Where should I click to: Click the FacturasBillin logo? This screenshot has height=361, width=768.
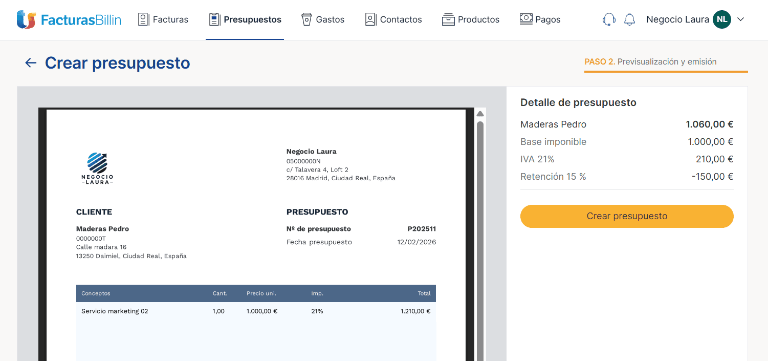[x=69, y=19]
